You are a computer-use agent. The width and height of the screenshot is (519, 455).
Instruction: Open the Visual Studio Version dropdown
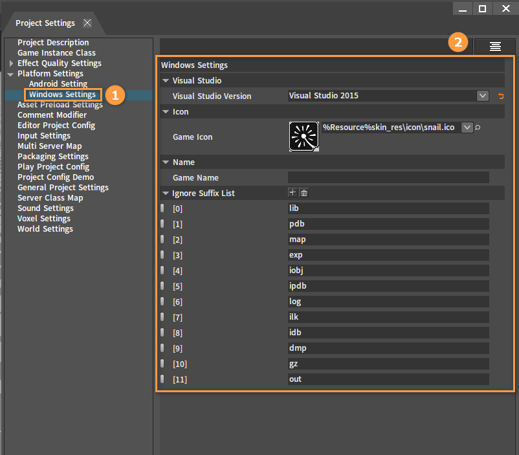click(483, 96)
